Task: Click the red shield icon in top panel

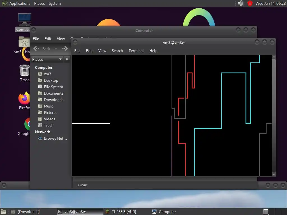Action: pyautogui.click(x=250, y=3)
